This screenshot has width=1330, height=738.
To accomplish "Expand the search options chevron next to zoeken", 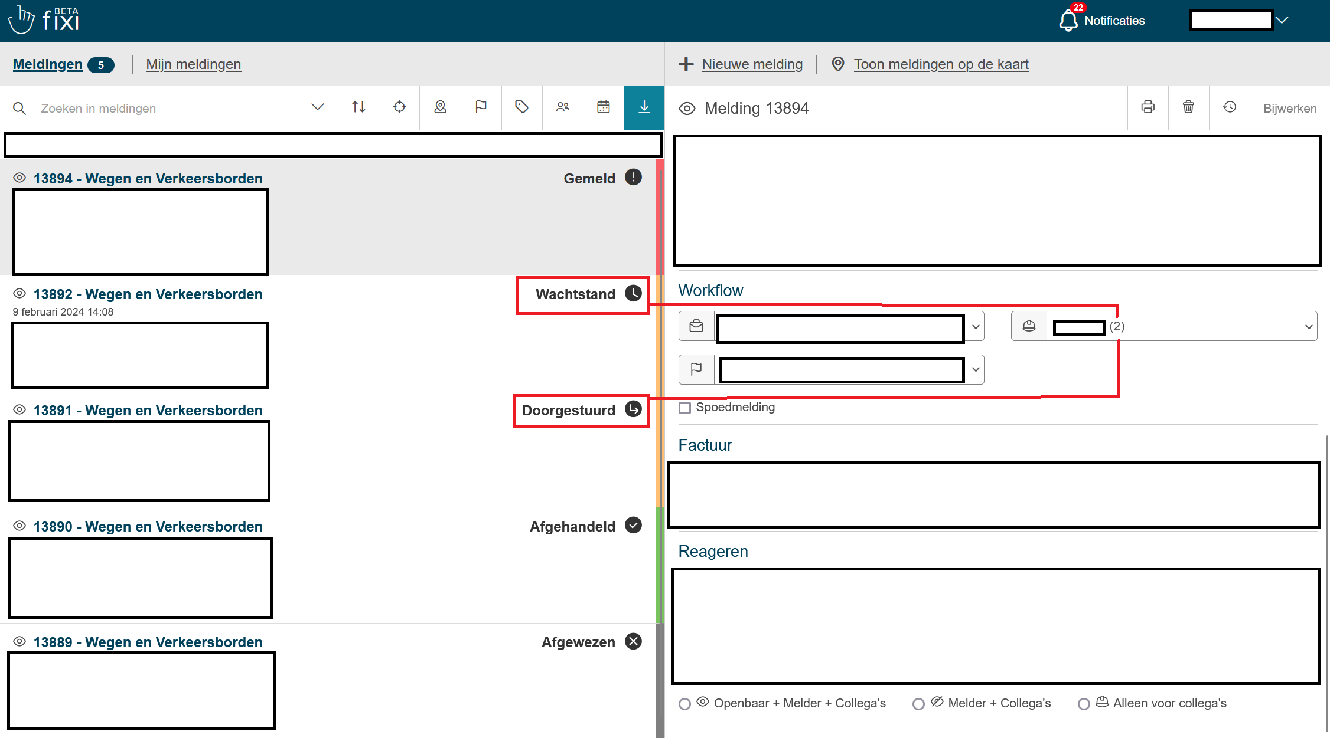I will pyautogui.click(x=317, y=108).
